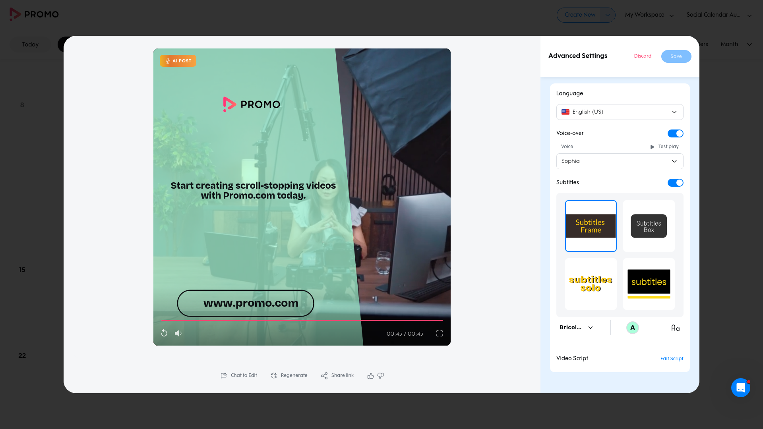
Task: Click Edit Script link
Action: (x=672, y=359)
